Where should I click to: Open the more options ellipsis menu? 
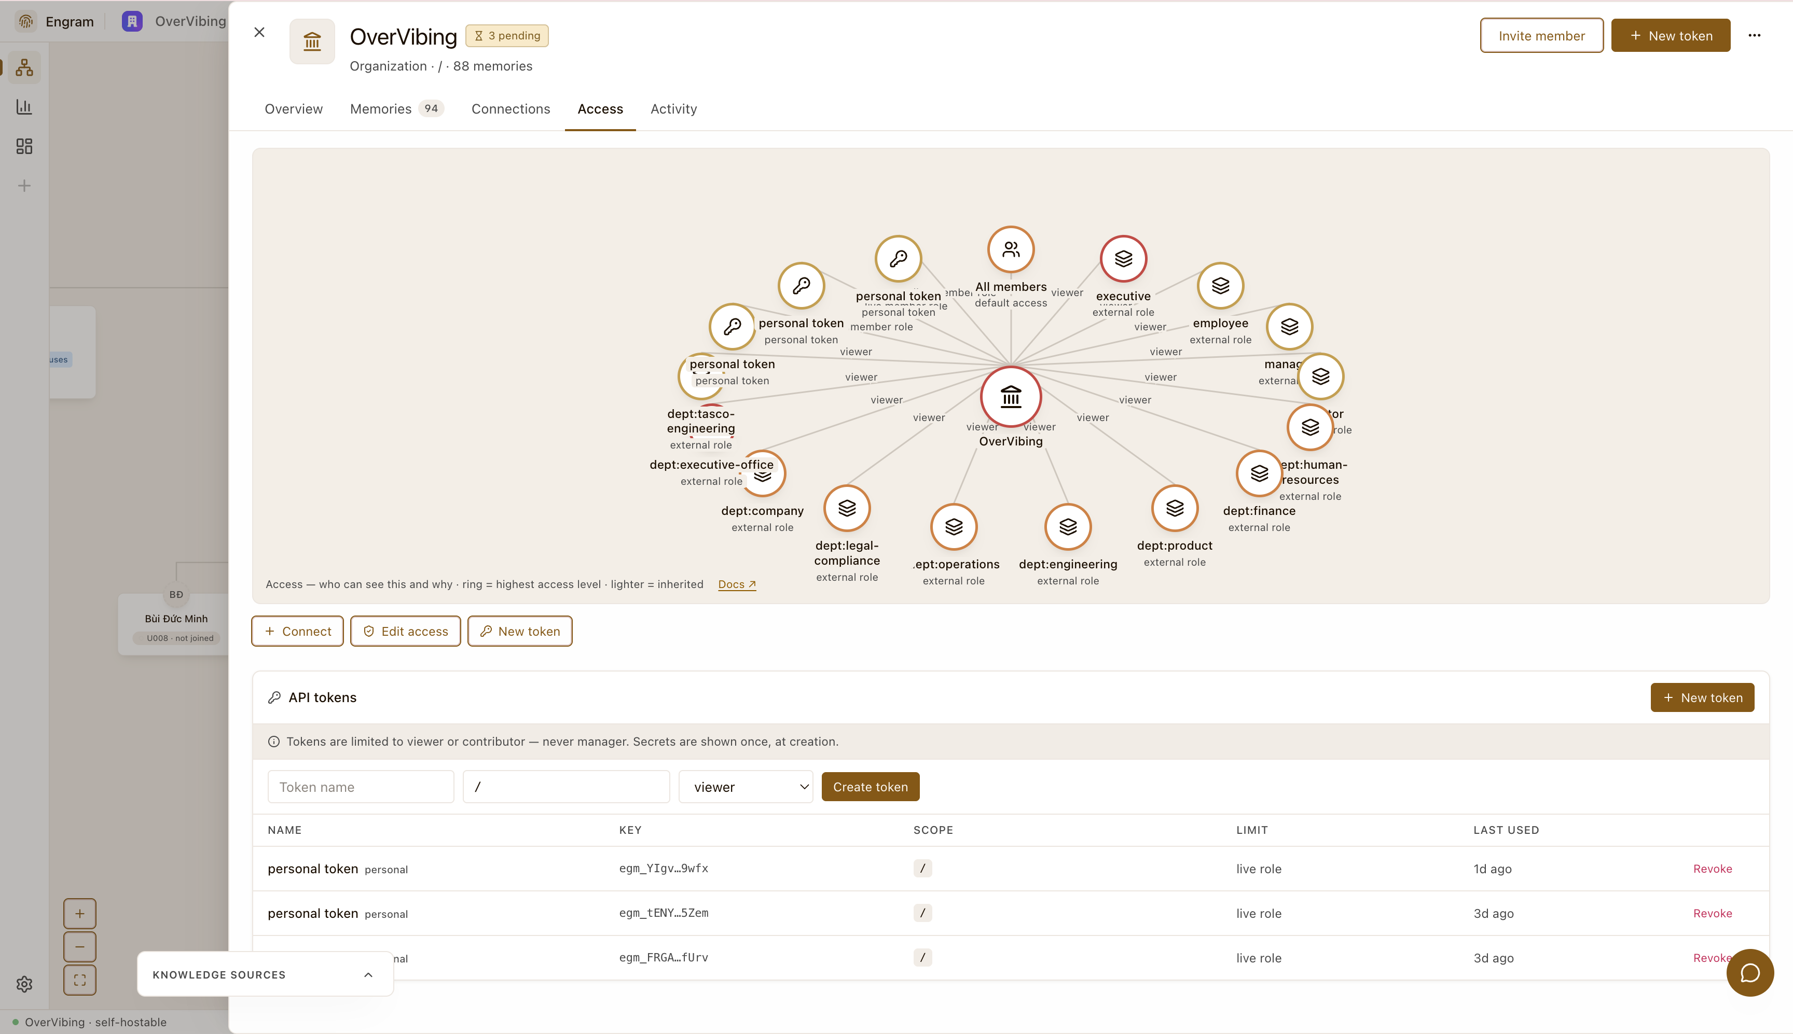[x=1755, y=35]
